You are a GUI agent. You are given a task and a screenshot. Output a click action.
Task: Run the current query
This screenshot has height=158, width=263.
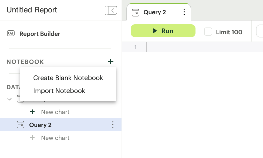tap(163, 31)
